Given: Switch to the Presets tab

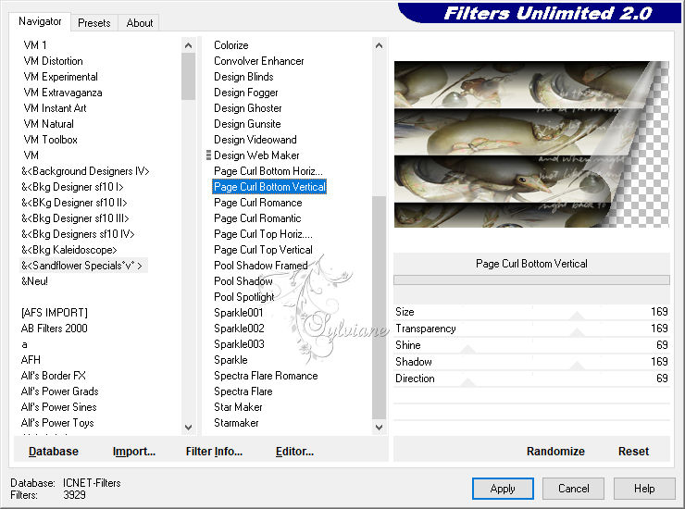Looking at the screenshot, I should click(x=93, y=23).
